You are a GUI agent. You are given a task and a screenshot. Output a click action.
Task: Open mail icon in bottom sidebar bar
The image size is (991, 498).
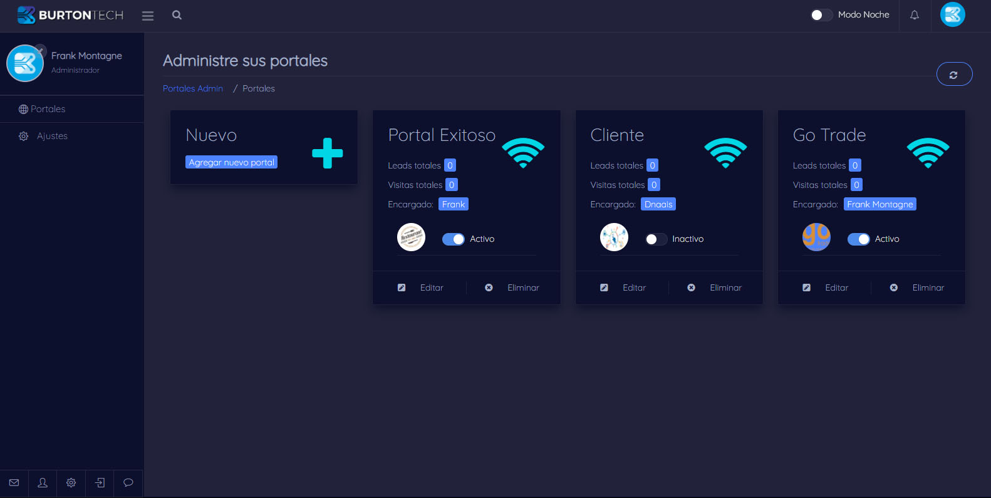coord(14,482)
